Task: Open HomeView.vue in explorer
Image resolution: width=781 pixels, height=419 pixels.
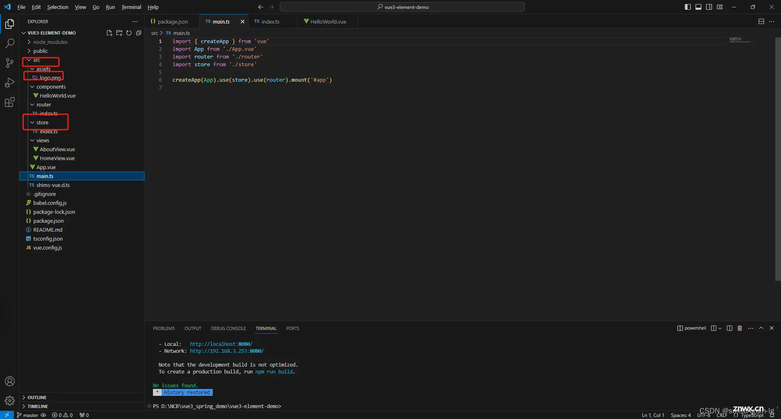Action: click(57, 158)
